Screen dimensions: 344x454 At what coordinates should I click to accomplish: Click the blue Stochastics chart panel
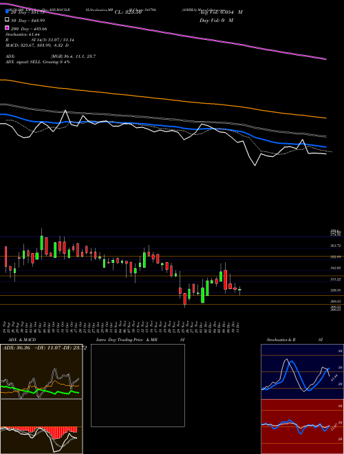pyautogui.click(x=302, y=371)
